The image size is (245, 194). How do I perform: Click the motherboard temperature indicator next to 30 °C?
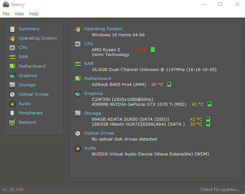coord(169,84)
